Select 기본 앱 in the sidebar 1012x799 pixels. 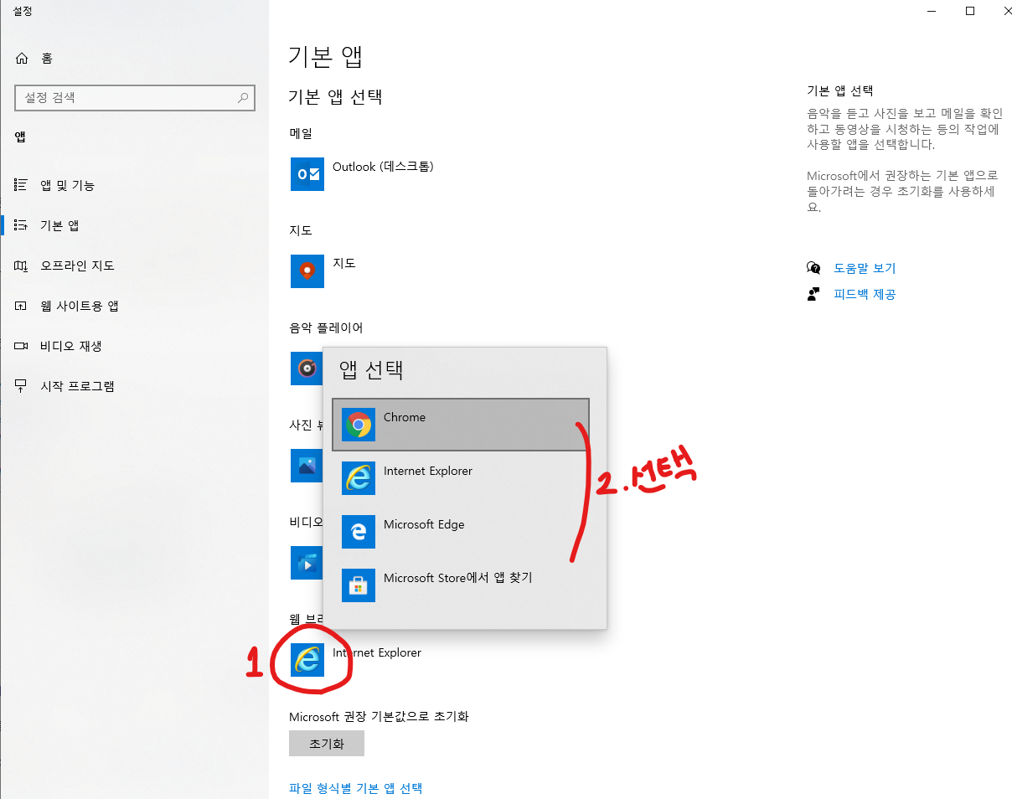[x=134, y=225]
